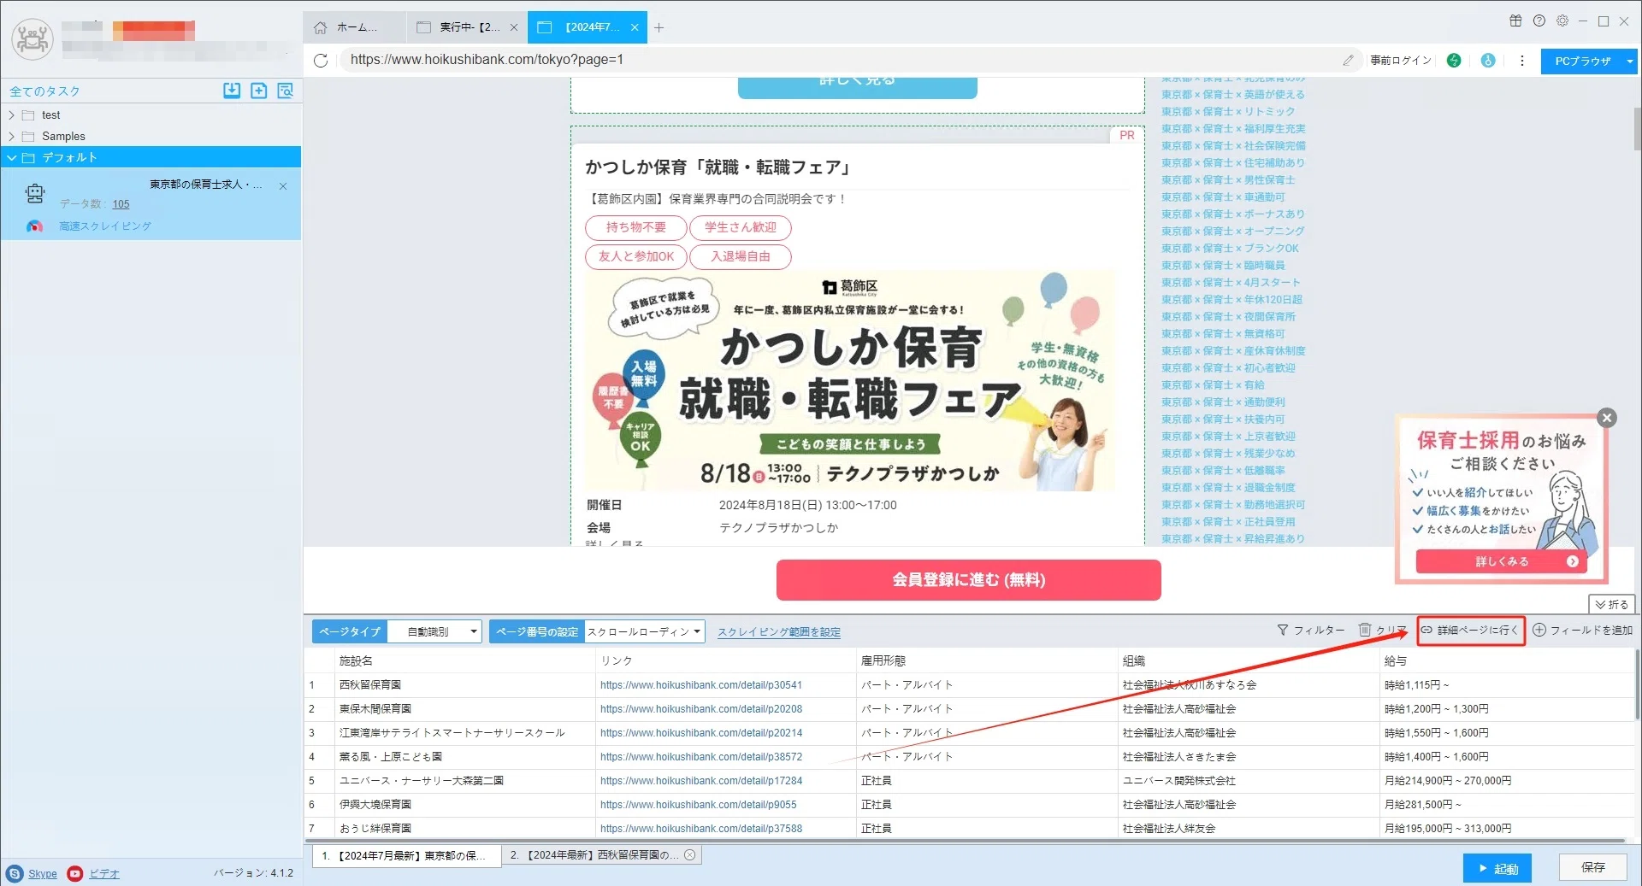
Task: Click the video icon in footer
Action: click(75, 873)
